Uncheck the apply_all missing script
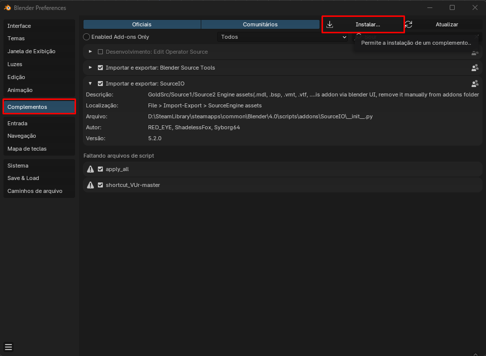This screenshot has width=486, height=356. (x=100, y=169)
